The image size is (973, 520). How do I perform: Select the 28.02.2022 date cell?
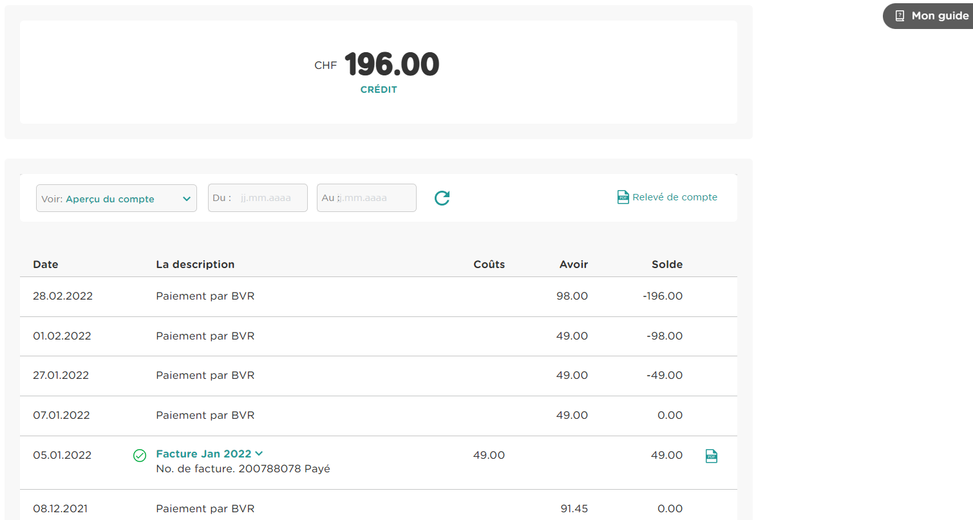pos(63,296)
